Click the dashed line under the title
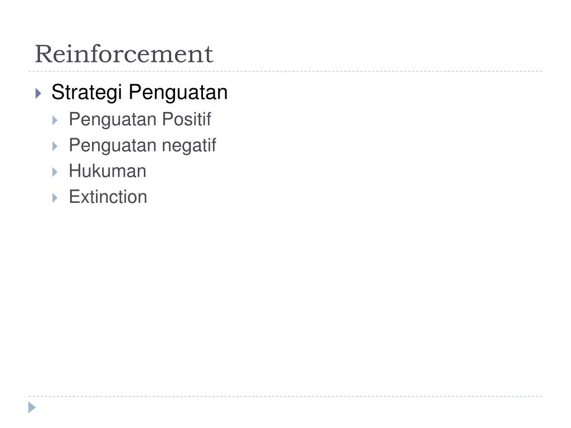This screenshot has width=571, height=428. coord(285,71)
